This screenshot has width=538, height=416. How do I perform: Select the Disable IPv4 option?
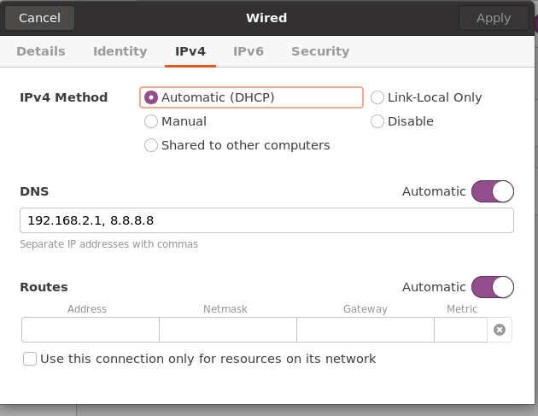coord(377,121)
